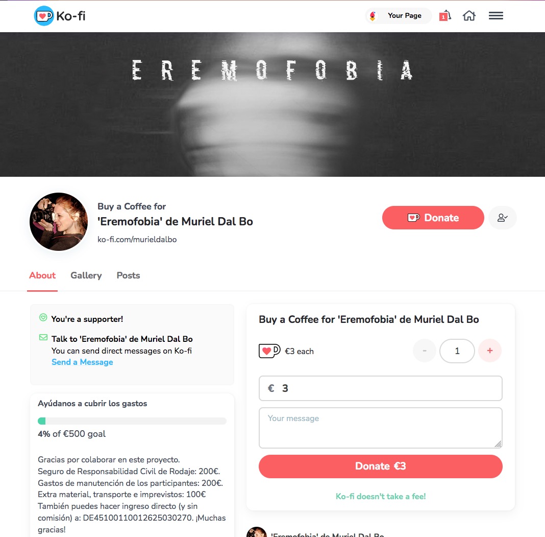The width and height of the screenshot is (545, 537).
Task: Click Muriel Dal Bo's profile photo
Action: [59, 222]
